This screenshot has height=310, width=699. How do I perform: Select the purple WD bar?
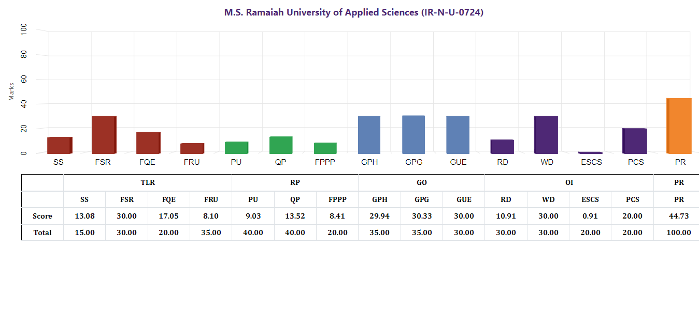[x=546, y=135]
